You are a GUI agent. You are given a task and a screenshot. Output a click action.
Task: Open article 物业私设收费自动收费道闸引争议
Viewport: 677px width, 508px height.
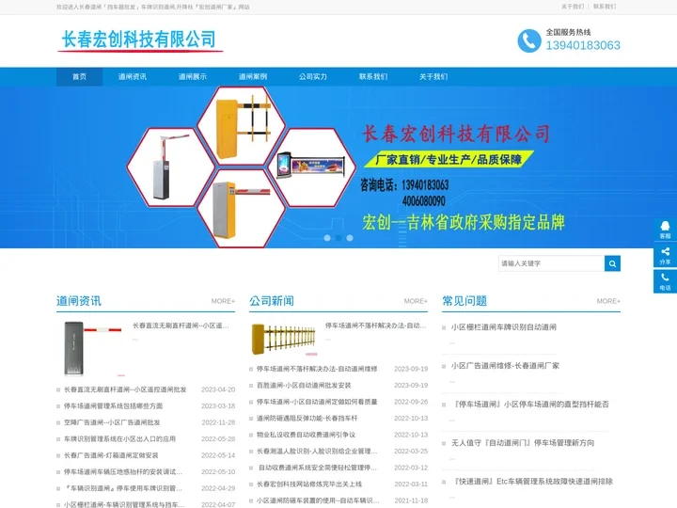click(x=307, y=435)
